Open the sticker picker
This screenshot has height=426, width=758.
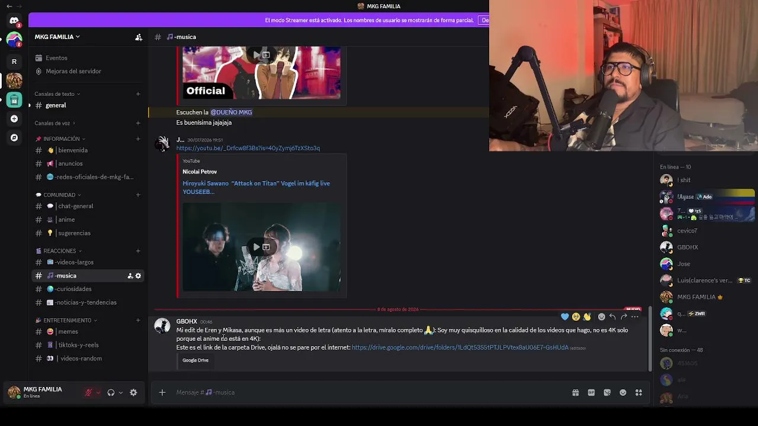point(607,392)
